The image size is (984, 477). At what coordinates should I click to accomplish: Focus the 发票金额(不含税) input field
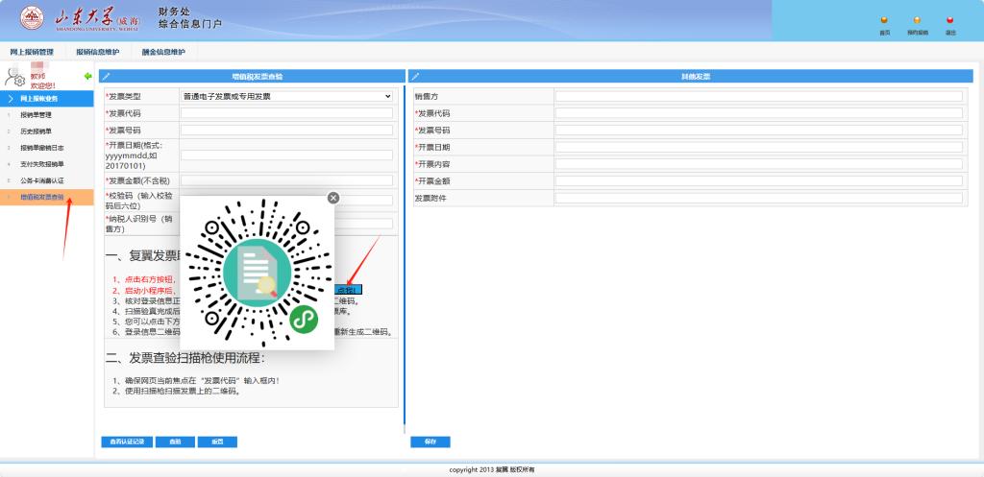[286, 180]
